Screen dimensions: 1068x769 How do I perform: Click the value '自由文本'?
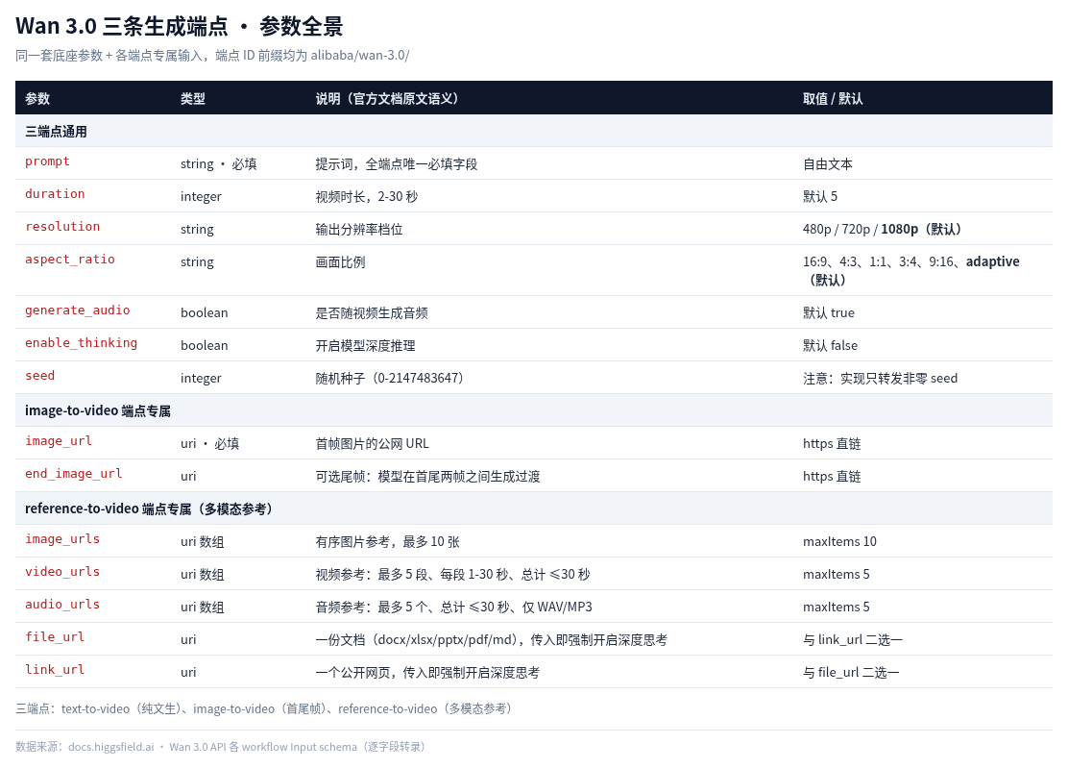tap(828, 163)
